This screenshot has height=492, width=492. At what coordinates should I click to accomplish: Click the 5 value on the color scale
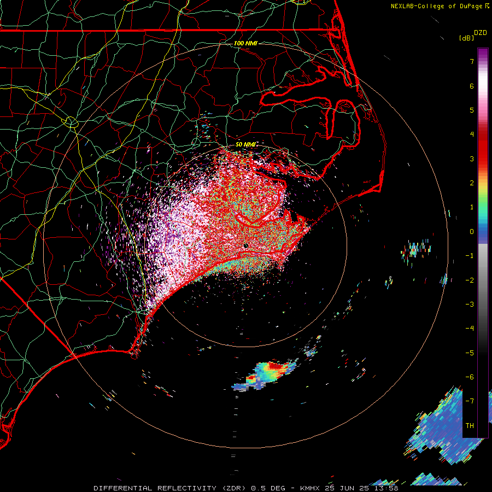(472, 110)
